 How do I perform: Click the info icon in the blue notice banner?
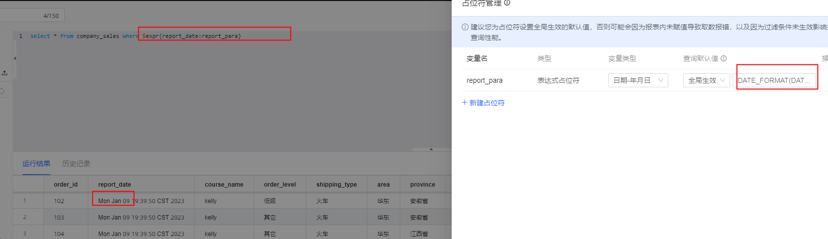pyautogui.click(x=465, y=27)
